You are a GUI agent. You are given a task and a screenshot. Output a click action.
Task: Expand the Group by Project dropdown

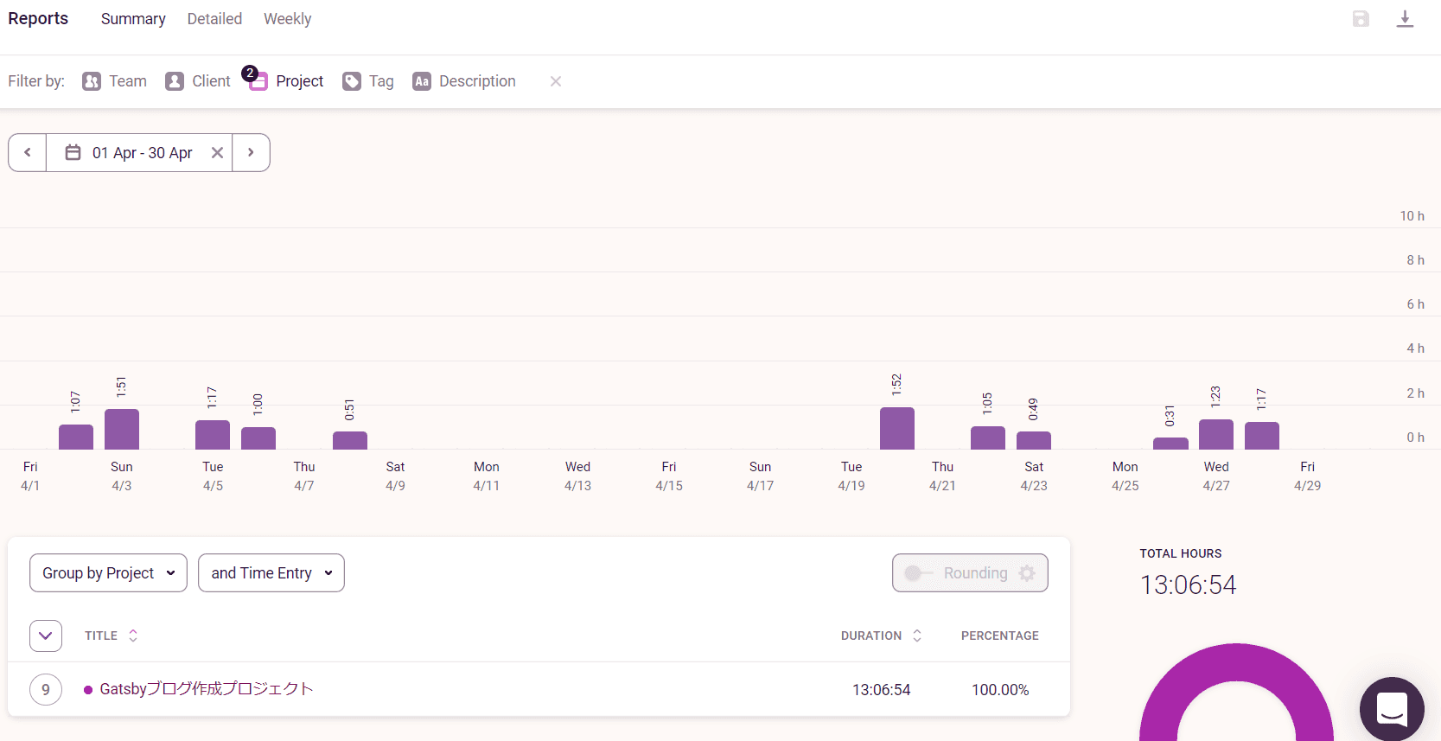click(x=108, y=573)
